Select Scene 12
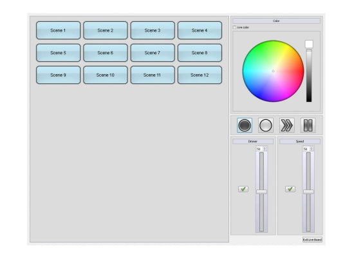354x258 pixels. 200,75
